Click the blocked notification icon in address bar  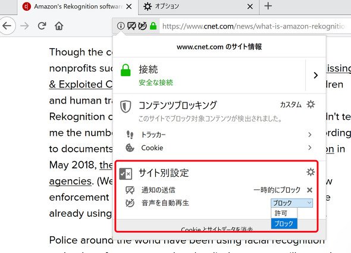[131, 26]
